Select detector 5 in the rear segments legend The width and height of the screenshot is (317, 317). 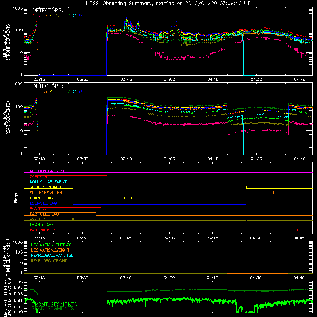click(57, 92)
